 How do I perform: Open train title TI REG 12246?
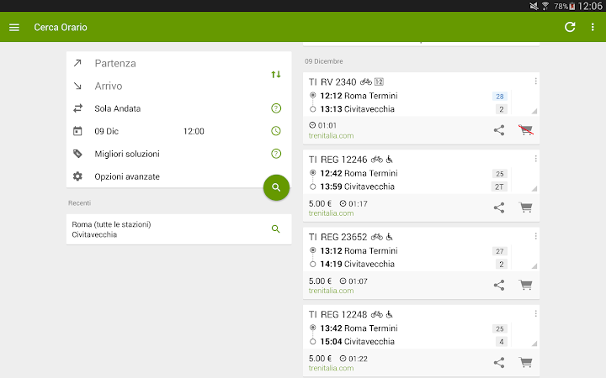[338, 160]
